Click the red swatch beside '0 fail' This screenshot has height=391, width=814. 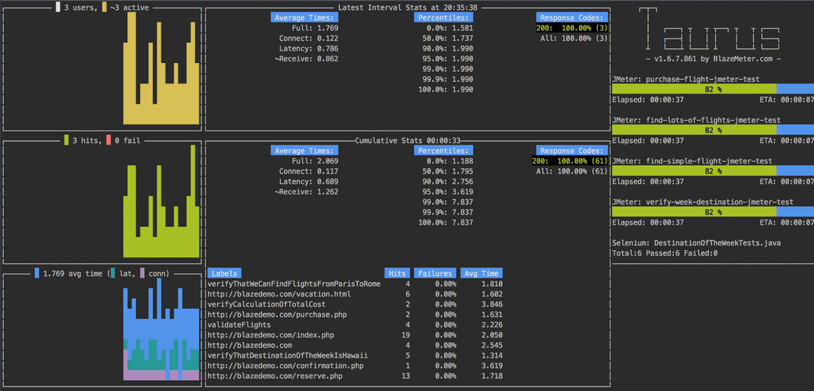coord(109,140)
